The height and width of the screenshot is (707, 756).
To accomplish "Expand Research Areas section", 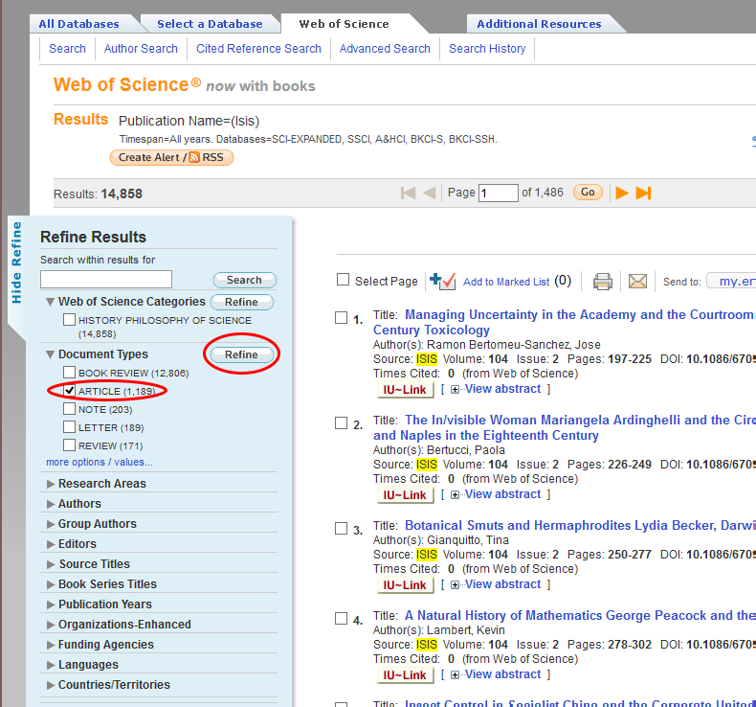I will coord(50,484).
